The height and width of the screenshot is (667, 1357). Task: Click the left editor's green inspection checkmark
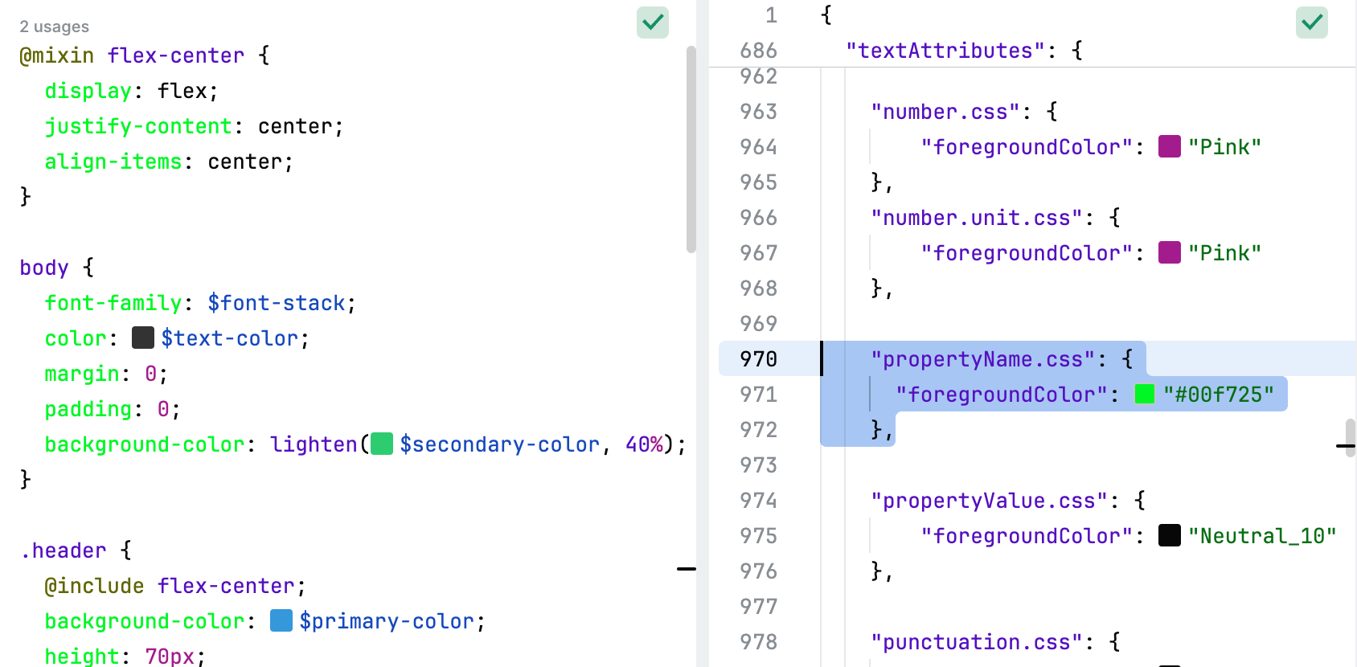[x=653, y=23]
